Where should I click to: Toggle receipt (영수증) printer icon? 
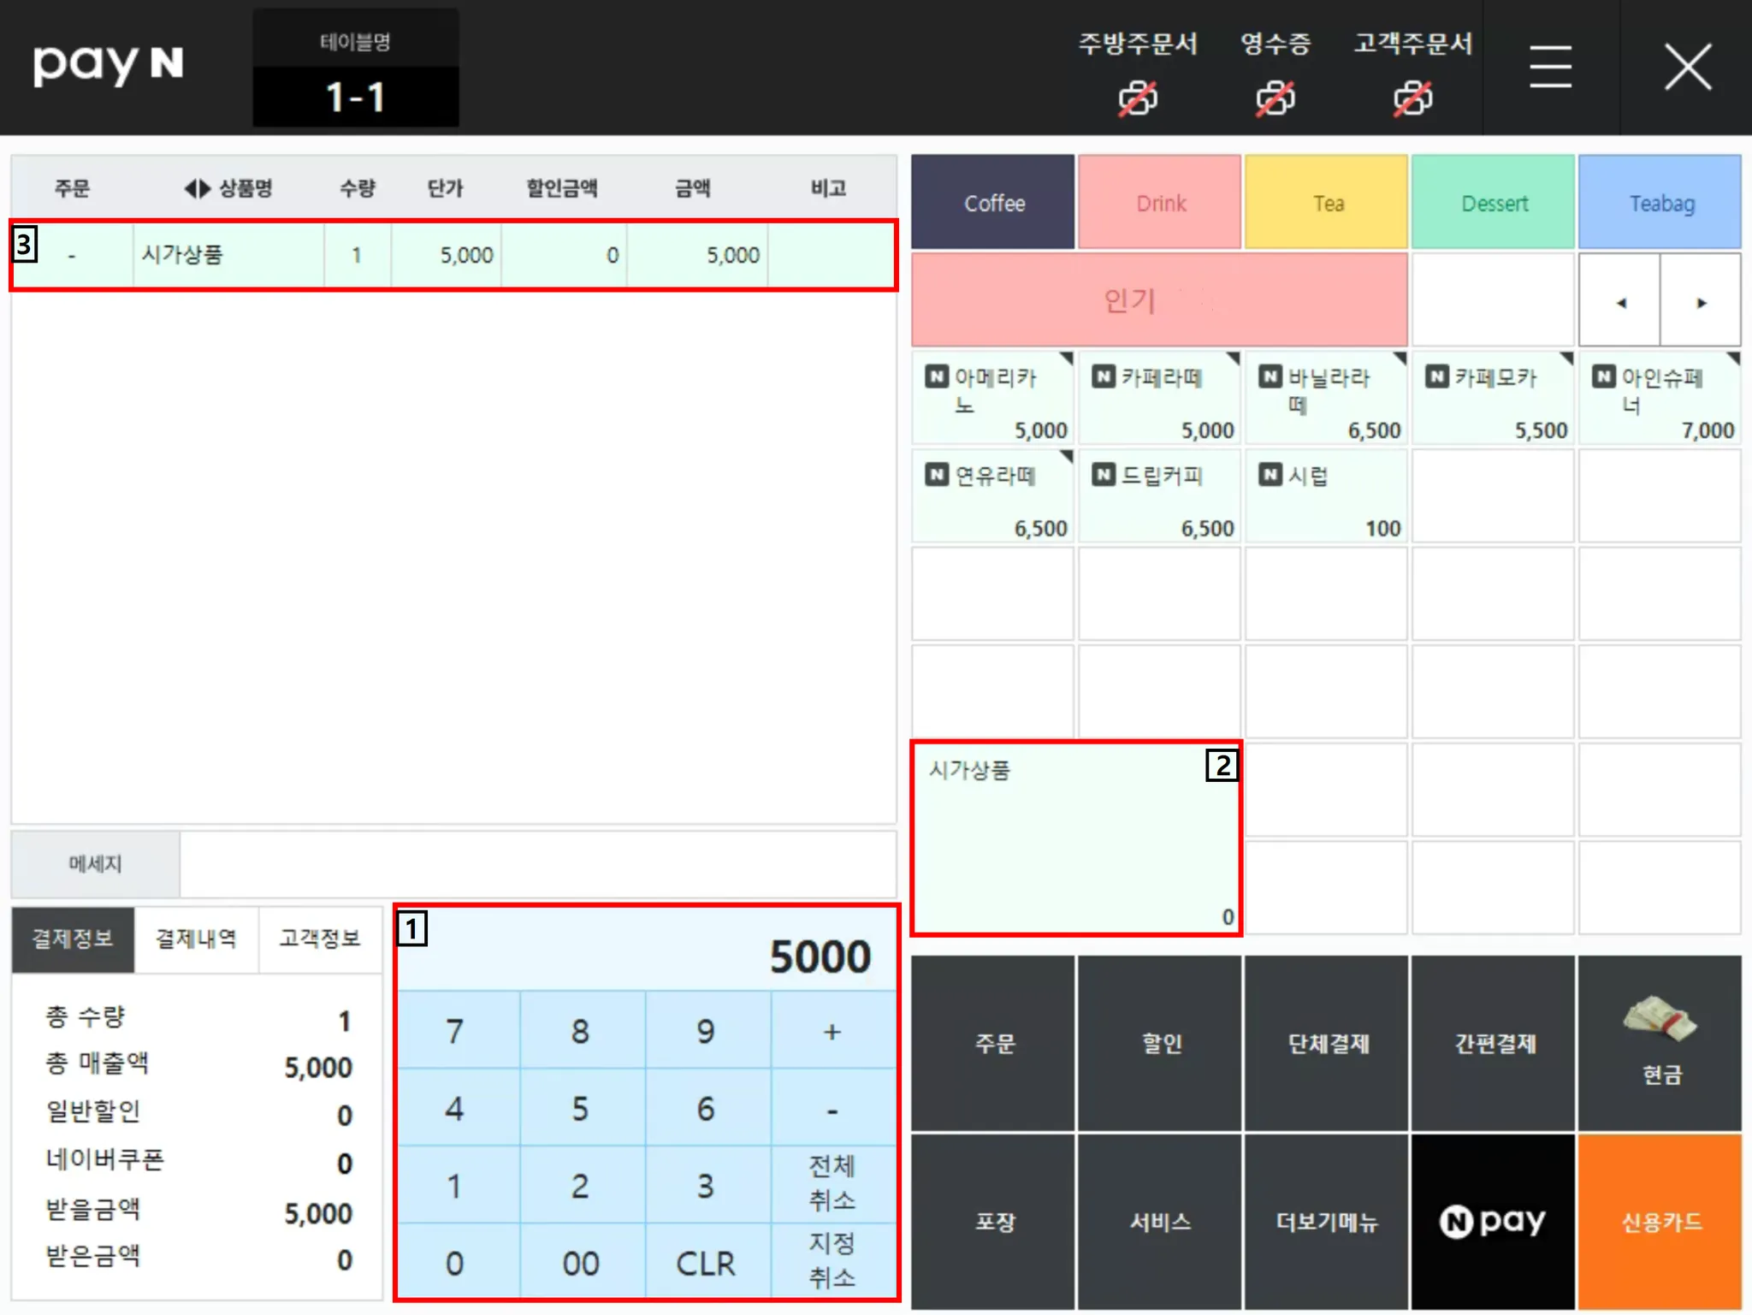click(x=1275, y=98)
